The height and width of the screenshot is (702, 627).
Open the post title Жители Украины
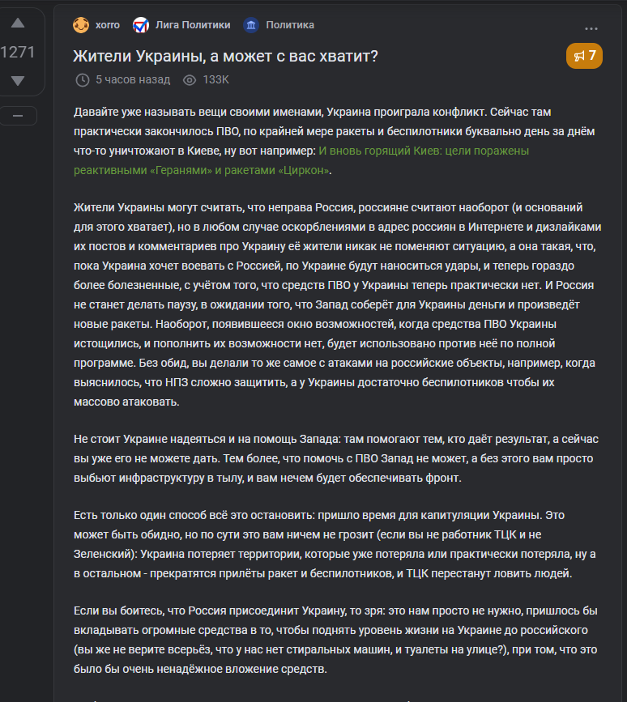pyautogui.click(x=226, y=57)
